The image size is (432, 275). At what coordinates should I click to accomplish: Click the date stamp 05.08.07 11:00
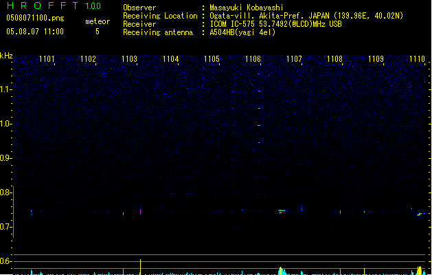[35, 32]
